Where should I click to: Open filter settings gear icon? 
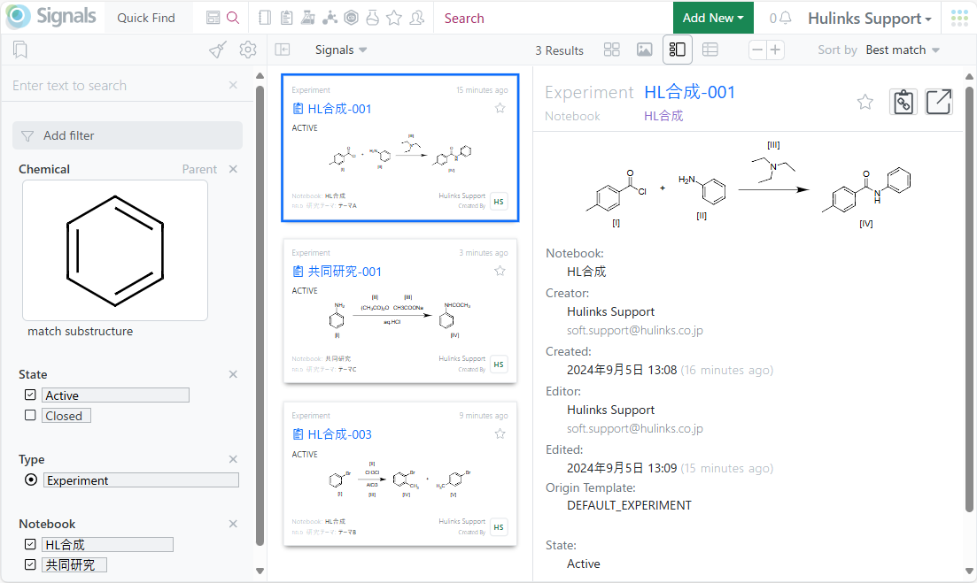pyautogui.click(x=248, y=50)
